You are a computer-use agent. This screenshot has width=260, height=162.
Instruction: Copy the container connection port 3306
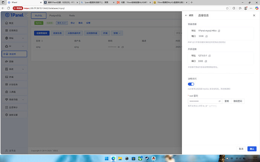tap(206, 36)
